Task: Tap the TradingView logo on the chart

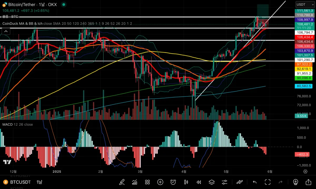Action: [x=7, y=162]
